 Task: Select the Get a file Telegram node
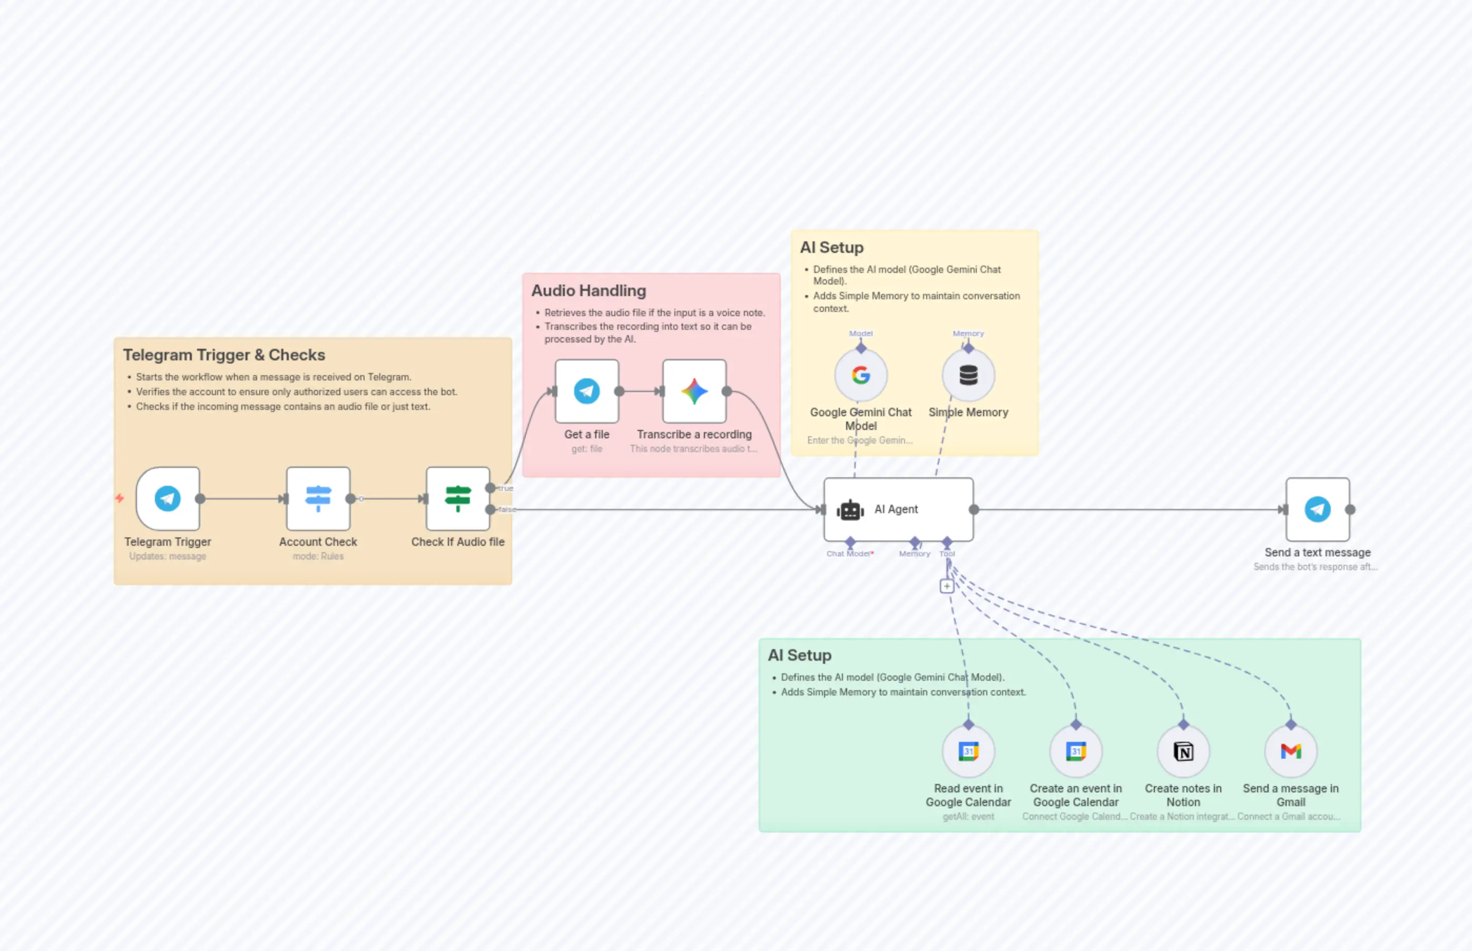tap(586, 391)
